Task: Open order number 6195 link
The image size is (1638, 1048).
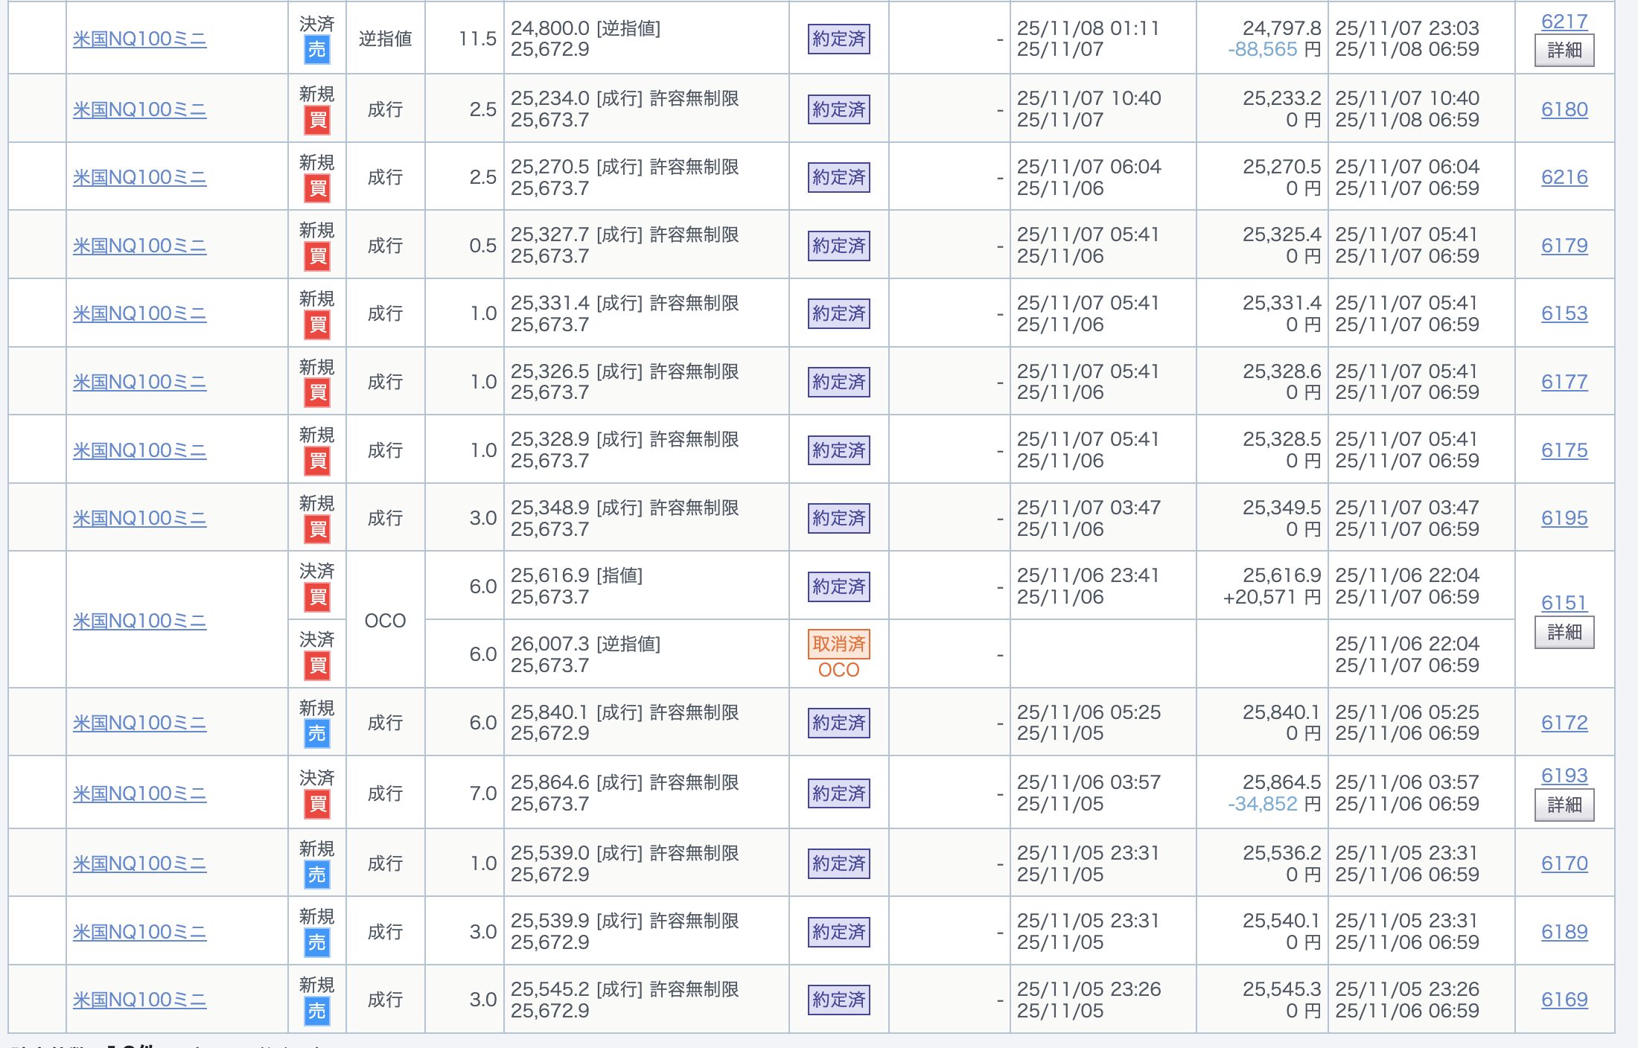Action: (1564, 518)
